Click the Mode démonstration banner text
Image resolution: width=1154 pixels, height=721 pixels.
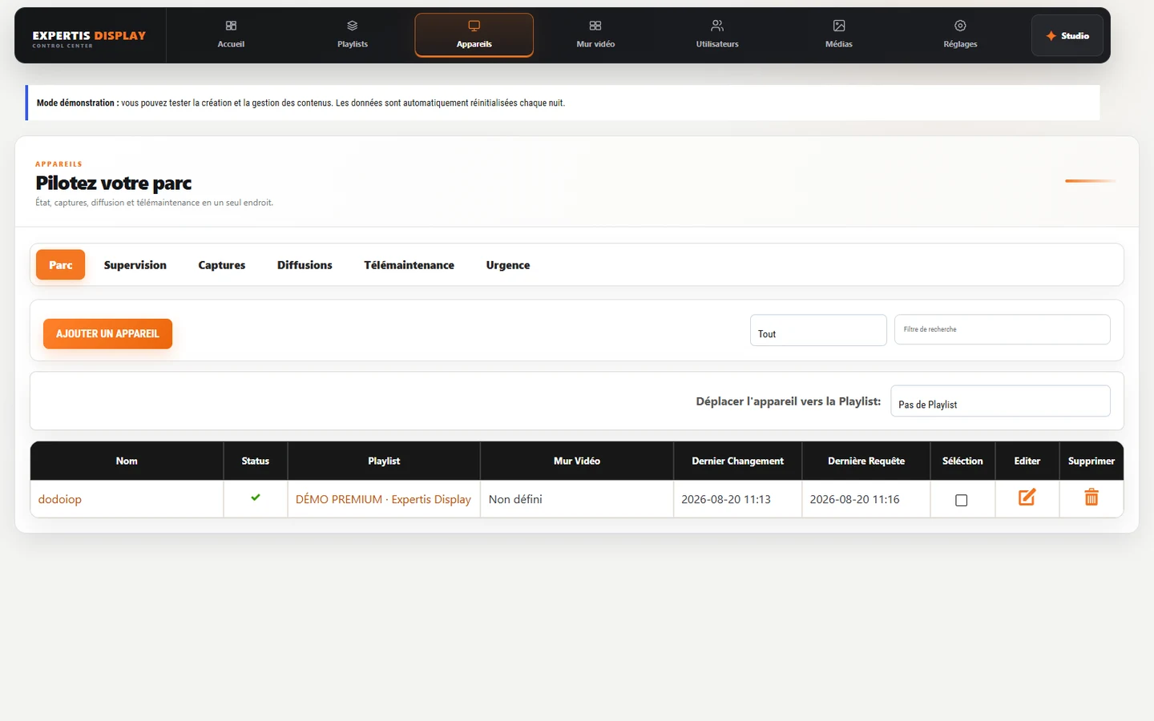(301, 103)
